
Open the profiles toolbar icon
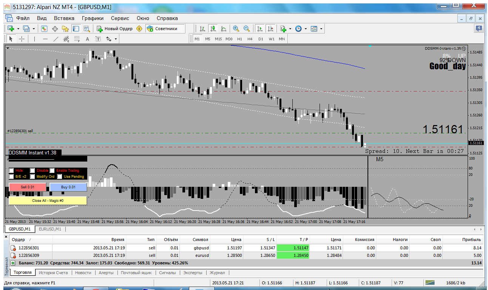point(26,29)
